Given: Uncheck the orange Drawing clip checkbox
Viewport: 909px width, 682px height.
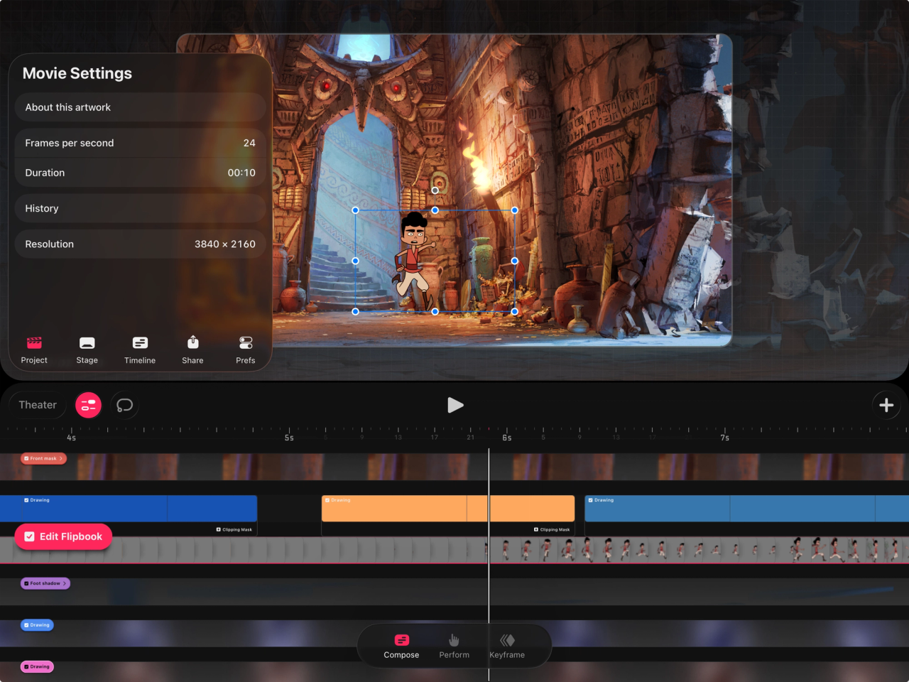Looking at the screenshot, I should (327, 500).
